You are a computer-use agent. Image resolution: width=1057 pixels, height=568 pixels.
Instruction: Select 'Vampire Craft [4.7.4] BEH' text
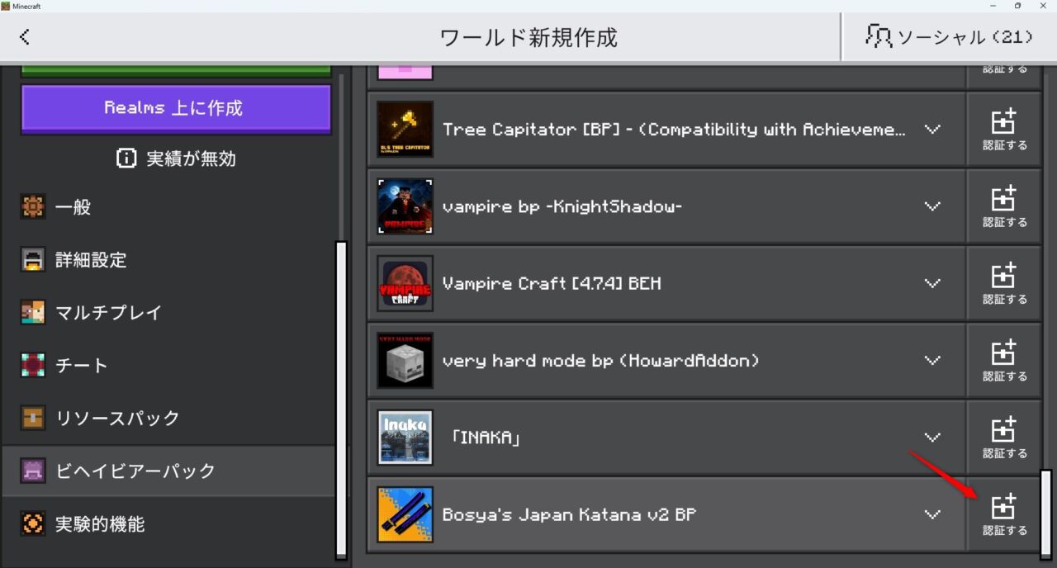552,284
